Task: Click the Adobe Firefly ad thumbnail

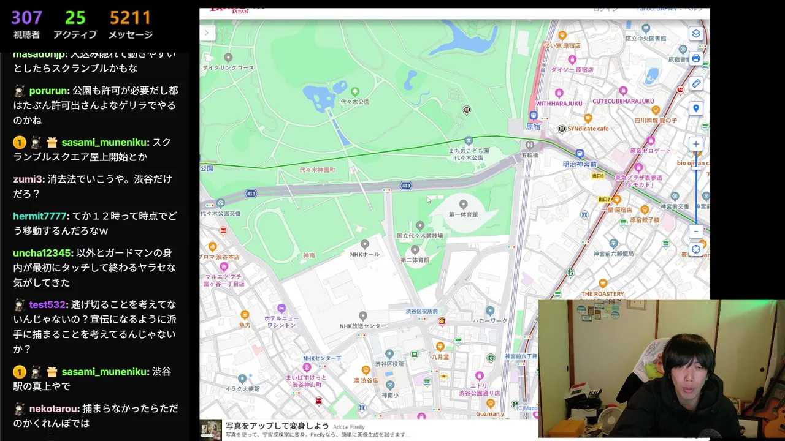Action: [x=212, y=429]
